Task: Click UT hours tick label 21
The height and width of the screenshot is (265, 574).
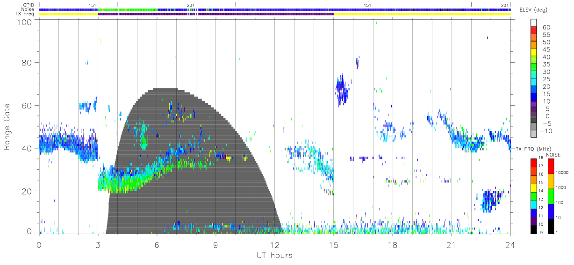Action: pyautogui.click(x=451, y=244)
